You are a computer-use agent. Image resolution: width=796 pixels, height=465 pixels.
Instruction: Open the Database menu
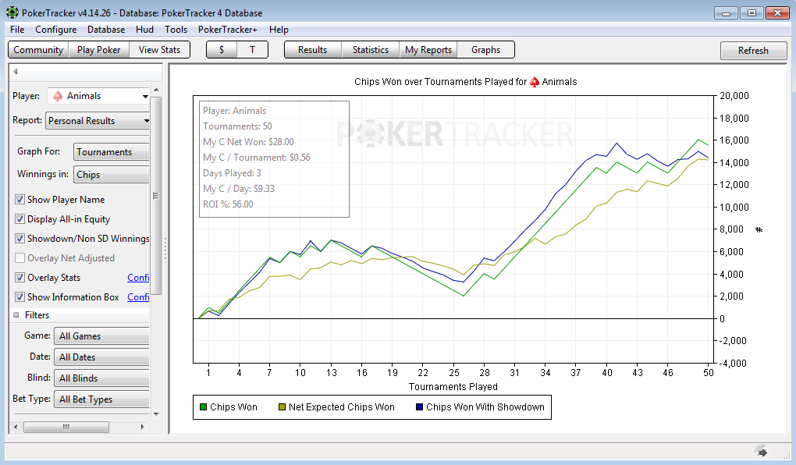[x=106, y=30]
